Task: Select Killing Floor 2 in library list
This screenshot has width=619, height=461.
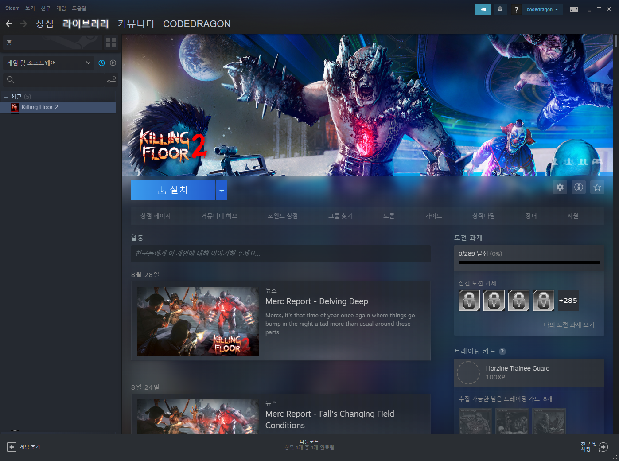Action: point(58,107)
